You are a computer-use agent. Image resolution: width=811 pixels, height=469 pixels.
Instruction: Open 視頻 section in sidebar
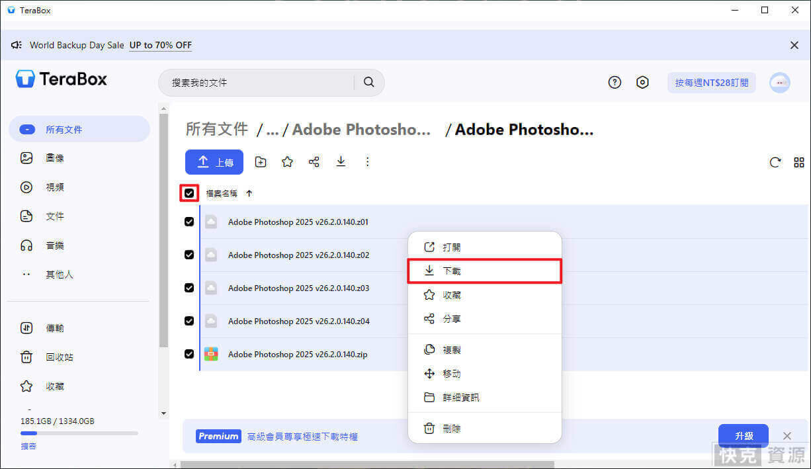79,187
